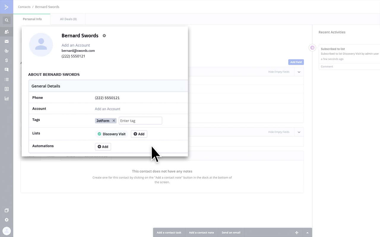Open the Automations icon in sidebar
Image resolution: width=380 pixels, height=237 pixels.
(7, 51)
